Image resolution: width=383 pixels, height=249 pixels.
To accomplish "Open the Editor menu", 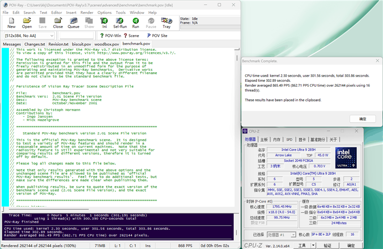I will pyautogui.click(x=56, y=12).
